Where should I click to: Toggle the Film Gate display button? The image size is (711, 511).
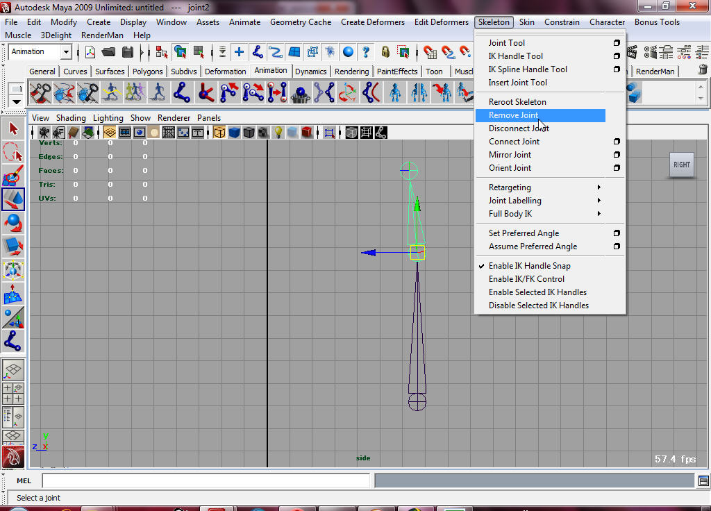[x=125, y=133]
